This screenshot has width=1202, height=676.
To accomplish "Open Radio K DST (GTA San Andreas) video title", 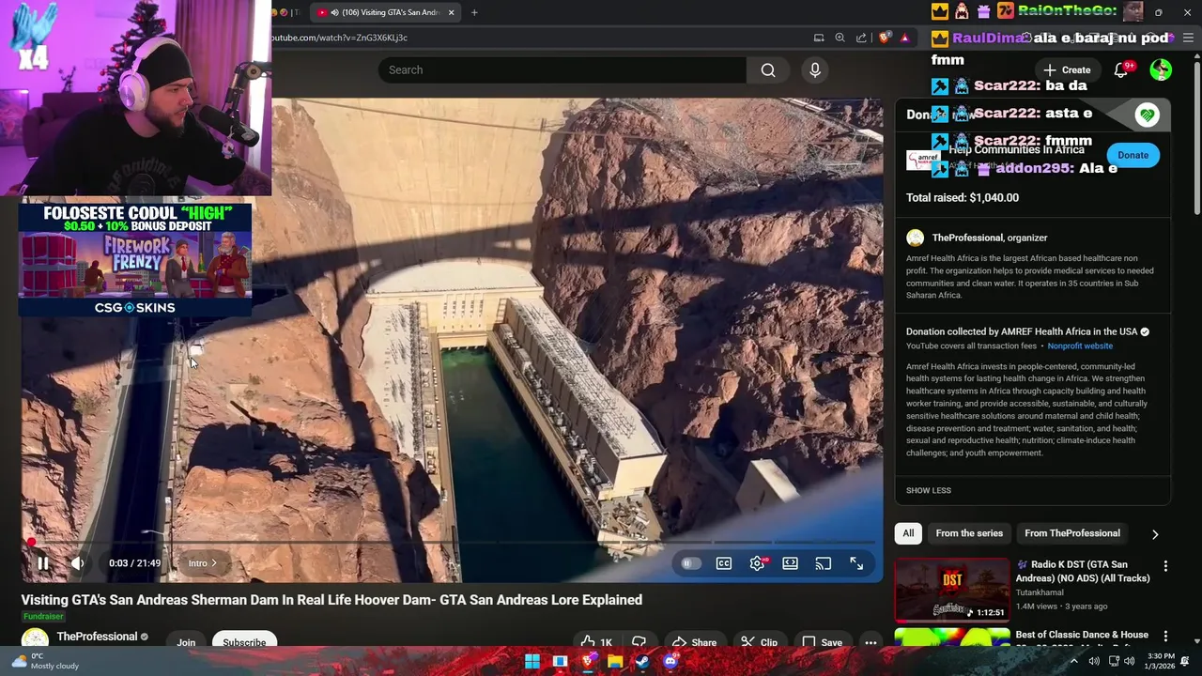I will [1083, 572].
